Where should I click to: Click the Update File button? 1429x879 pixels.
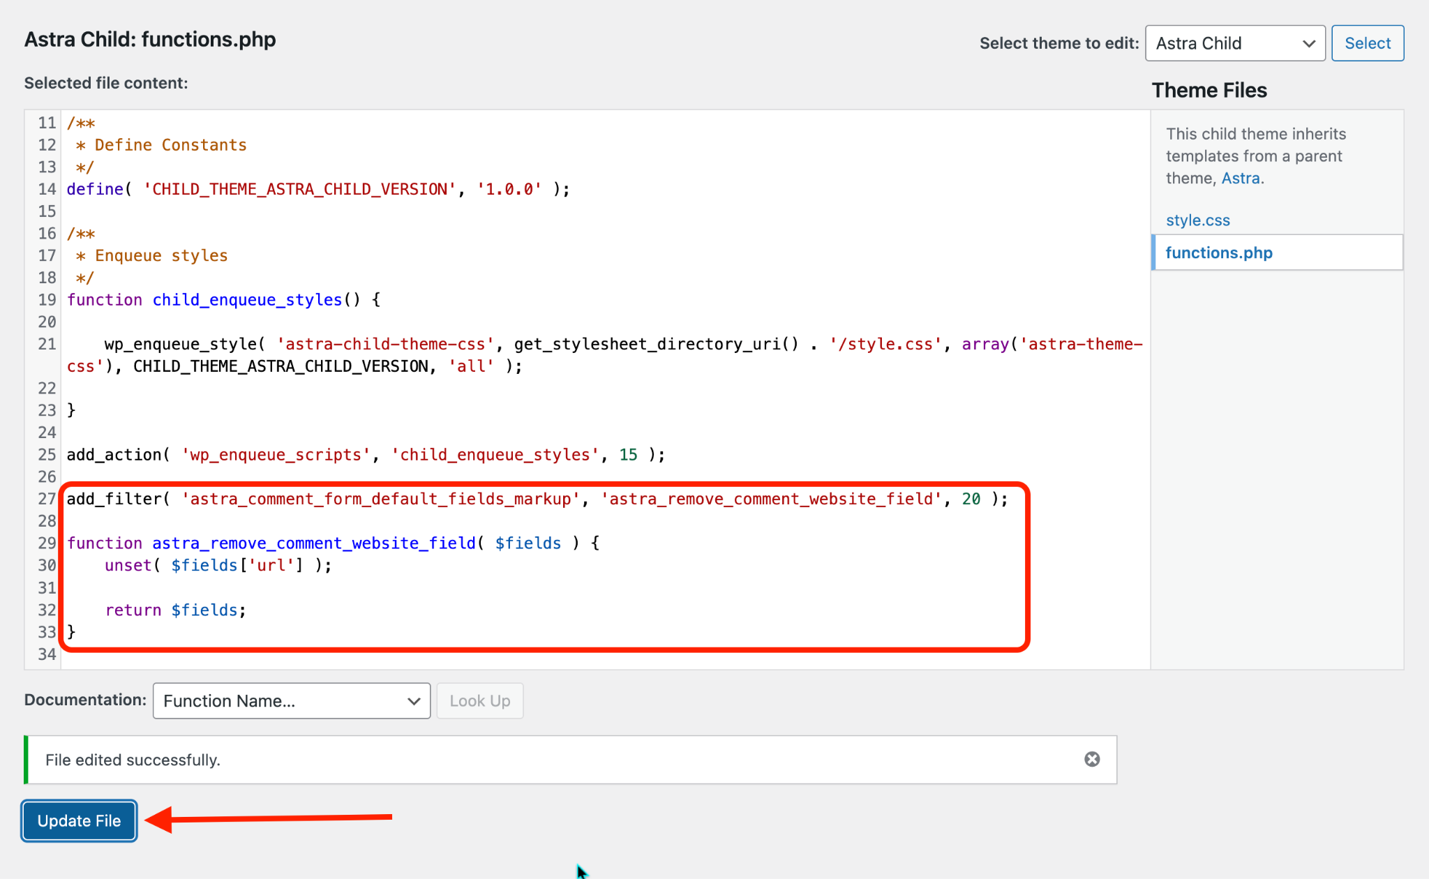79,821
